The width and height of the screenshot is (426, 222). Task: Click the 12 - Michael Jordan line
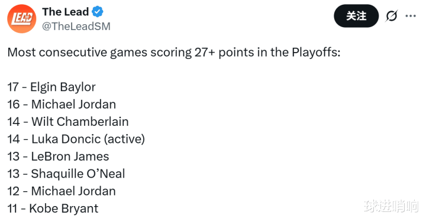click(62, 191)
